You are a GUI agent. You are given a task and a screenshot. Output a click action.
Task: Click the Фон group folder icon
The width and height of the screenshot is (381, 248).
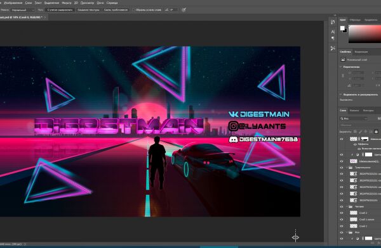pyautogui.click(x=351, y=232)
